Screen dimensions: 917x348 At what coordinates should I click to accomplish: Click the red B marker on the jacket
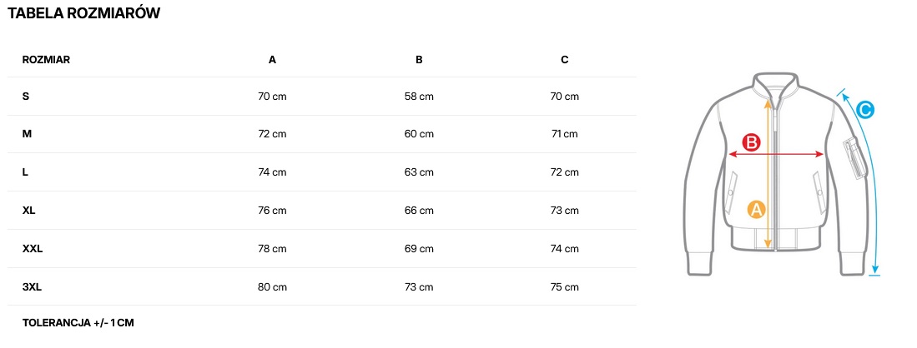(x=751, y=142)
